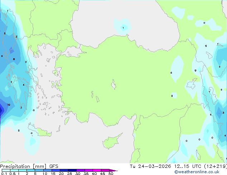Click the '1' value over the Black Sea
Image resolution: width=227 pixels, height=175 pixels.
pyautogui.click(x=123, y=28)
